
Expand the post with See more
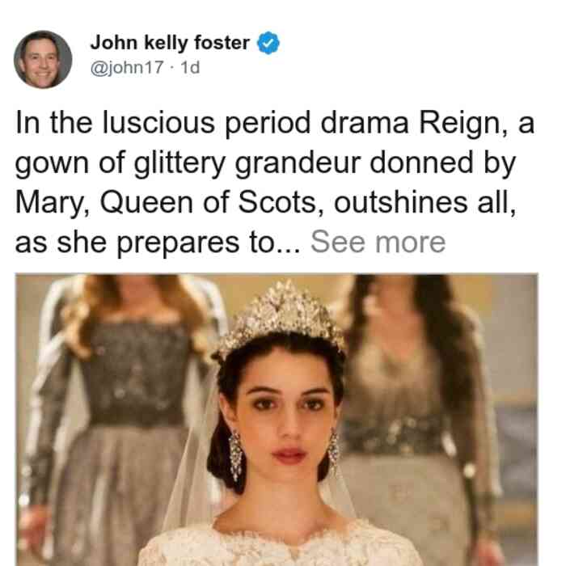click(378, 243)
